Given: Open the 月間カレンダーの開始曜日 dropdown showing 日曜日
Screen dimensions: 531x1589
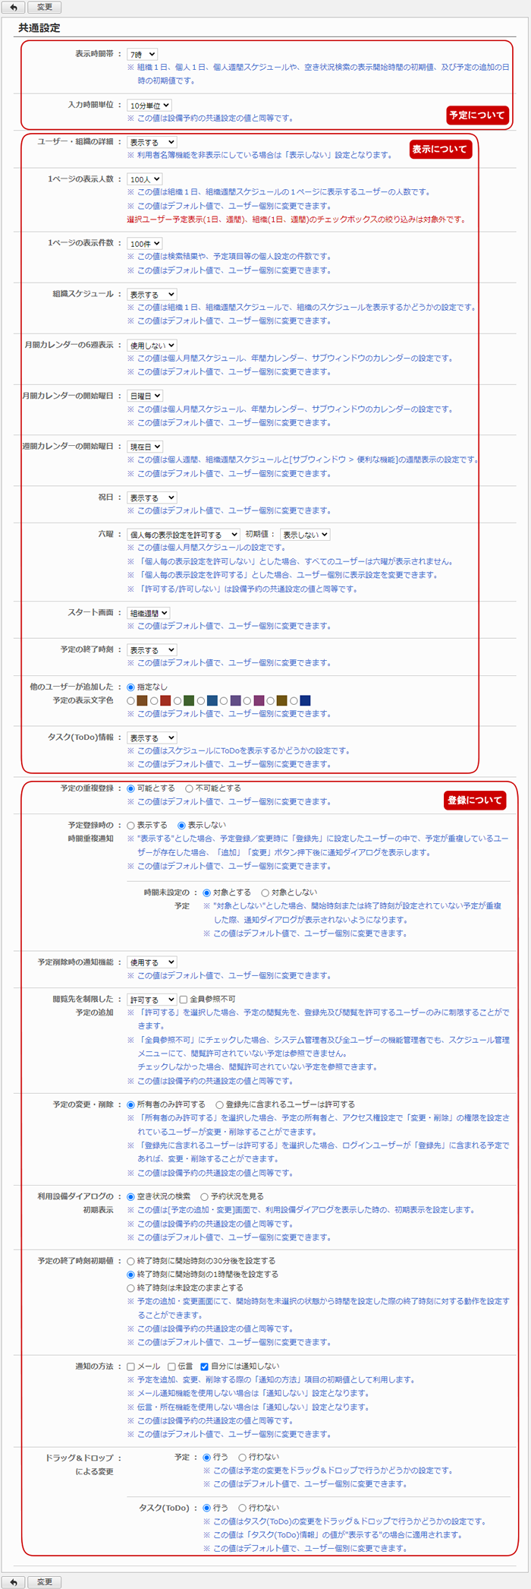Looking at the screenshot, I should click(x=145, y=396).
